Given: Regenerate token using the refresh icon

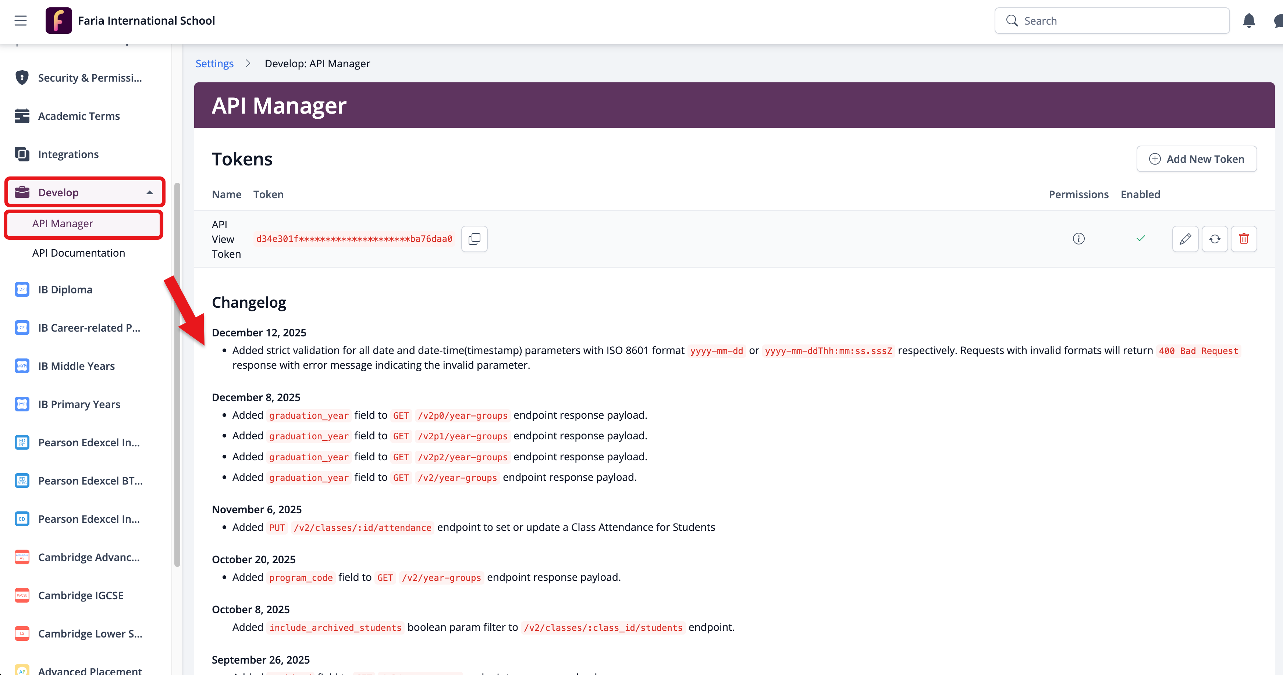Looking at the screenshot, I should [x=1214, y=239].
